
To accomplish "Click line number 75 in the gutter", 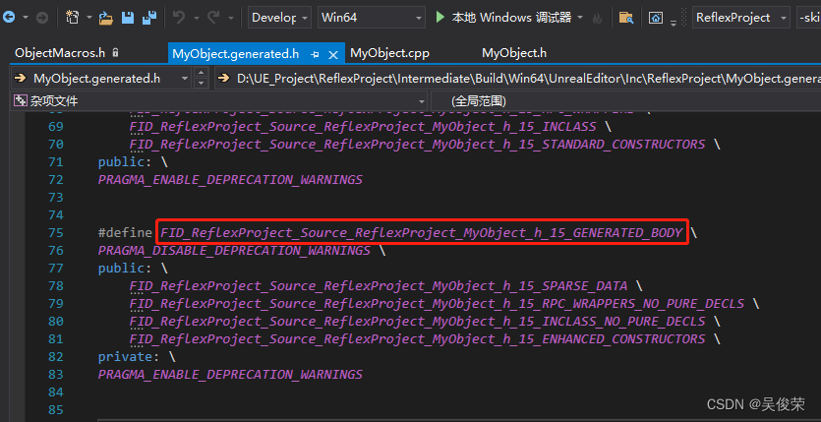I will [x=55, y=232].
